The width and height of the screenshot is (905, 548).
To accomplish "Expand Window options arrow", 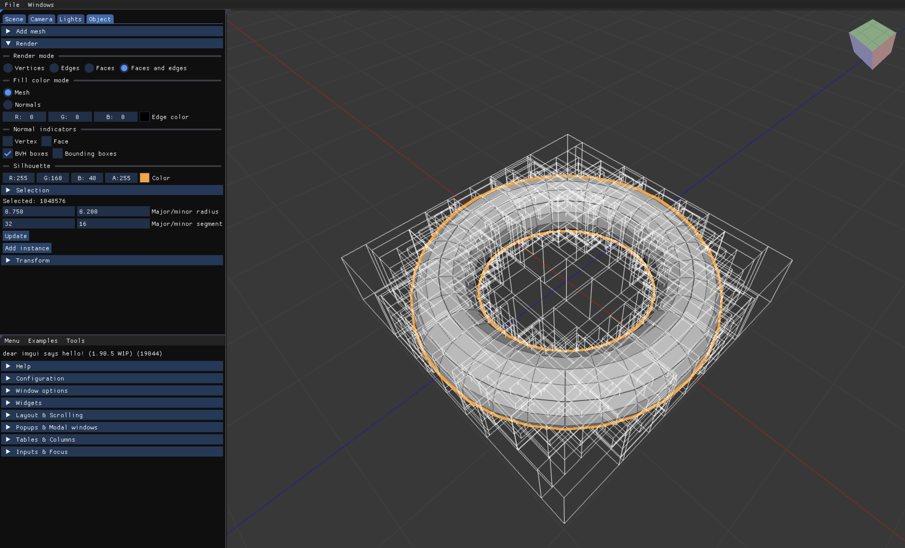I will pyautogui.click(x=8, y=390).
